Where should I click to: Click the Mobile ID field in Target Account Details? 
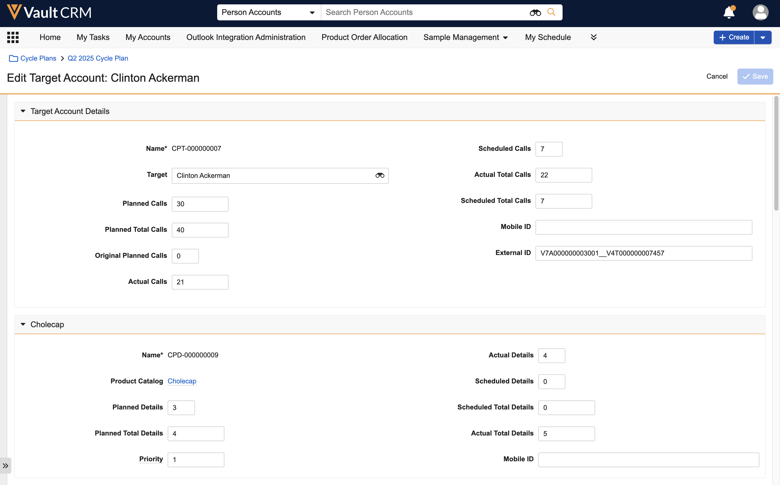(644, 227)
